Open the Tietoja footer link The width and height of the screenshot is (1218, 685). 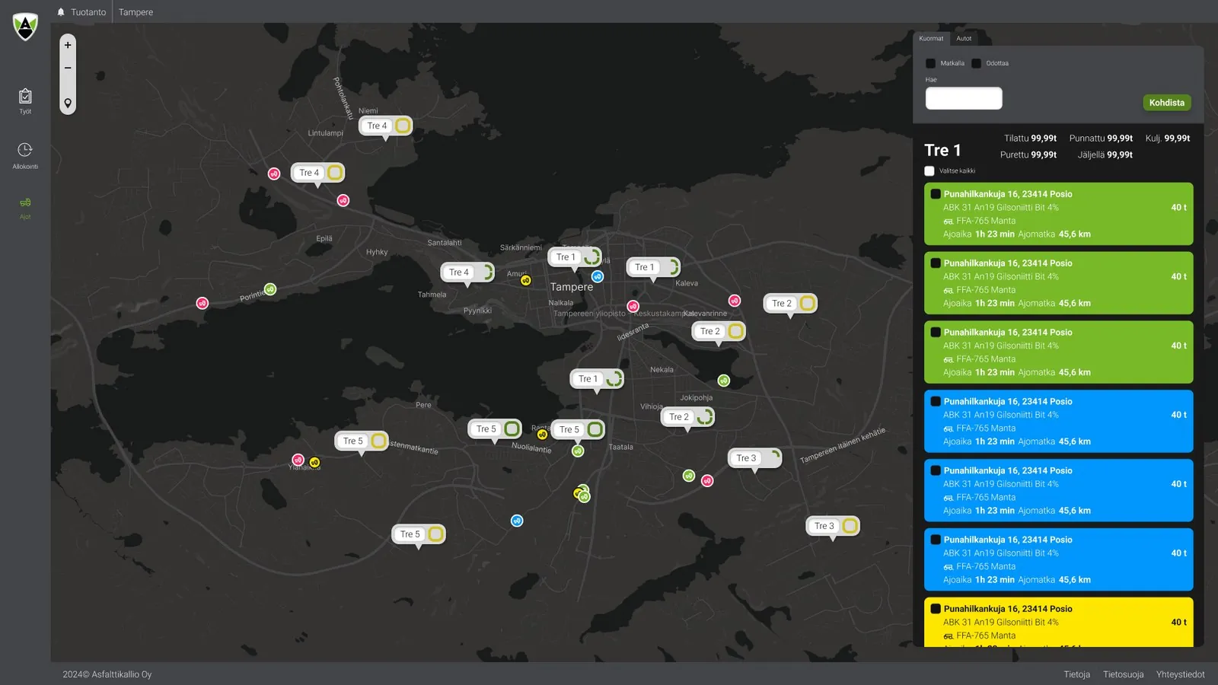click(1076, 674)
